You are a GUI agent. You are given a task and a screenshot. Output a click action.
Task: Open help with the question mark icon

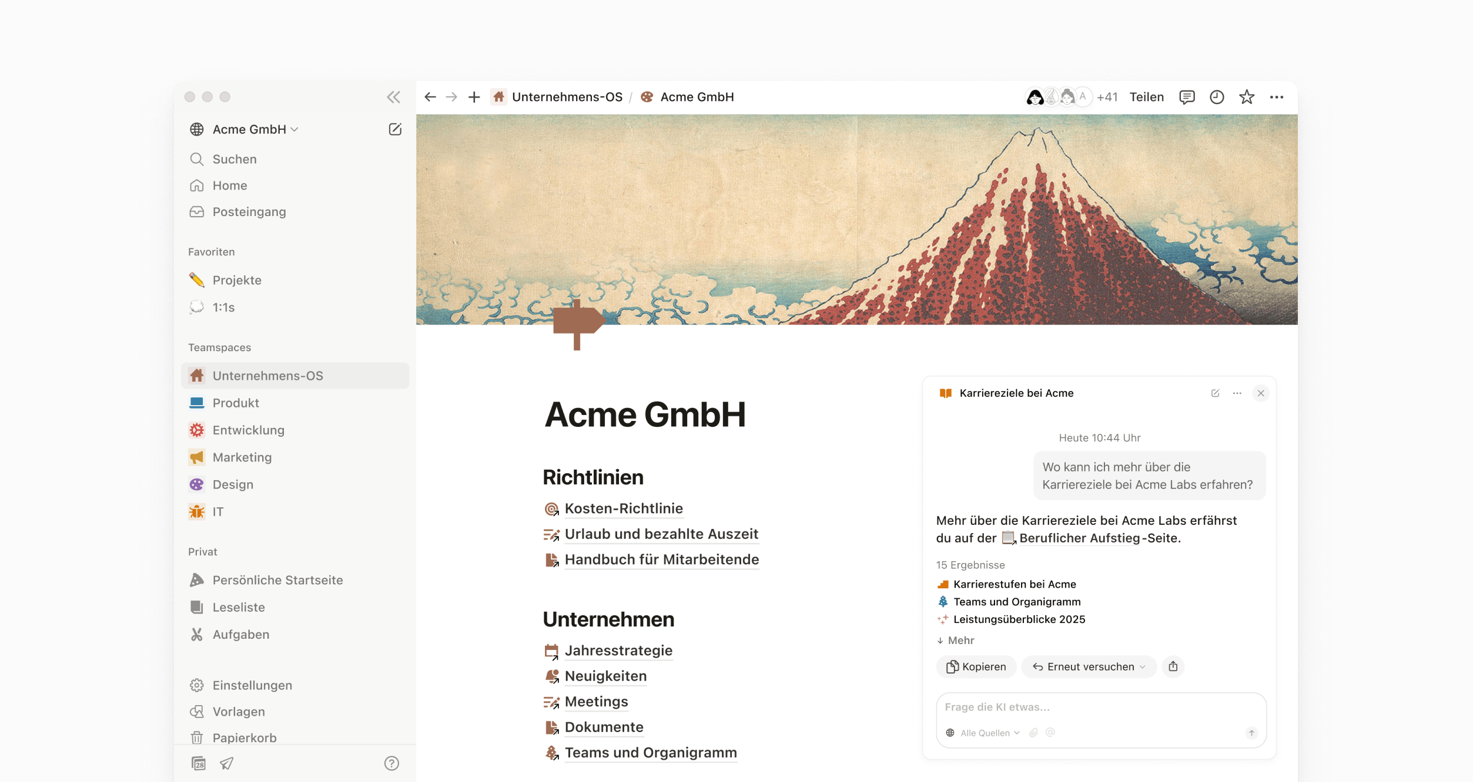tap(391, 763)
